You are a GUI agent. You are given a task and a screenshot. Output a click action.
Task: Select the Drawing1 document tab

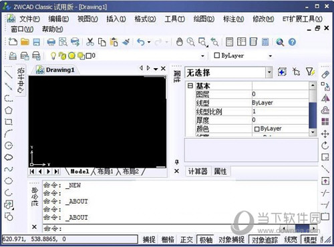point(55,70)
